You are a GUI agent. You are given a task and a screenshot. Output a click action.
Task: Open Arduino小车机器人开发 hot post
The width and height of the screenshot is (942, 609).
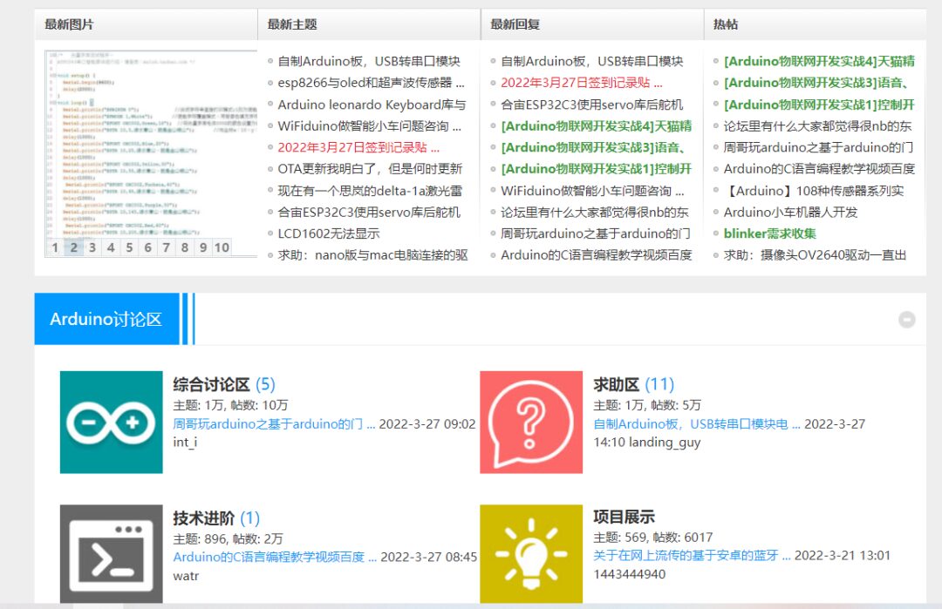click(x=790, y=212)
